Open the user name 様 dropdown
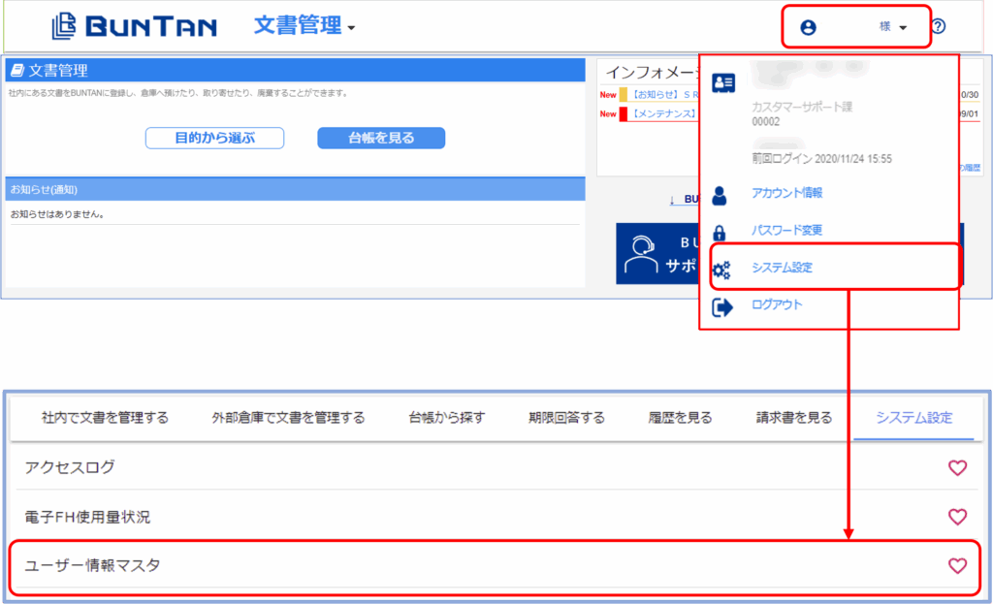Screen dimensions: 993x604 click(893, 27)
